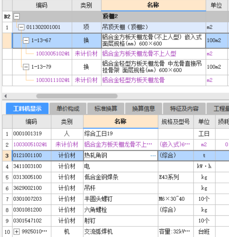Image resolution: width=229 pixels, height=237 pixels.
Task: Click the B2 row header
Action: click(x=7, y=16)
